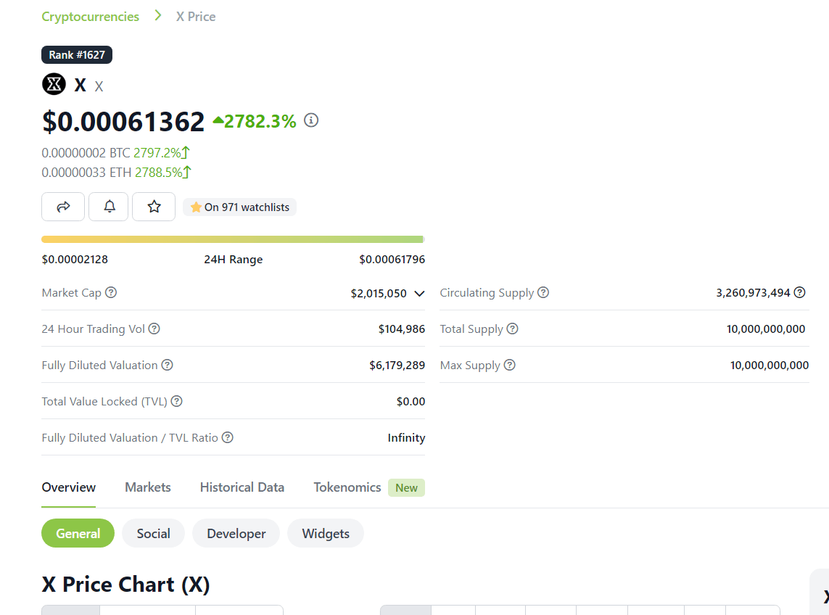Select the Widgets pill button
Screen dimensions: 829x615
[326, 533]
